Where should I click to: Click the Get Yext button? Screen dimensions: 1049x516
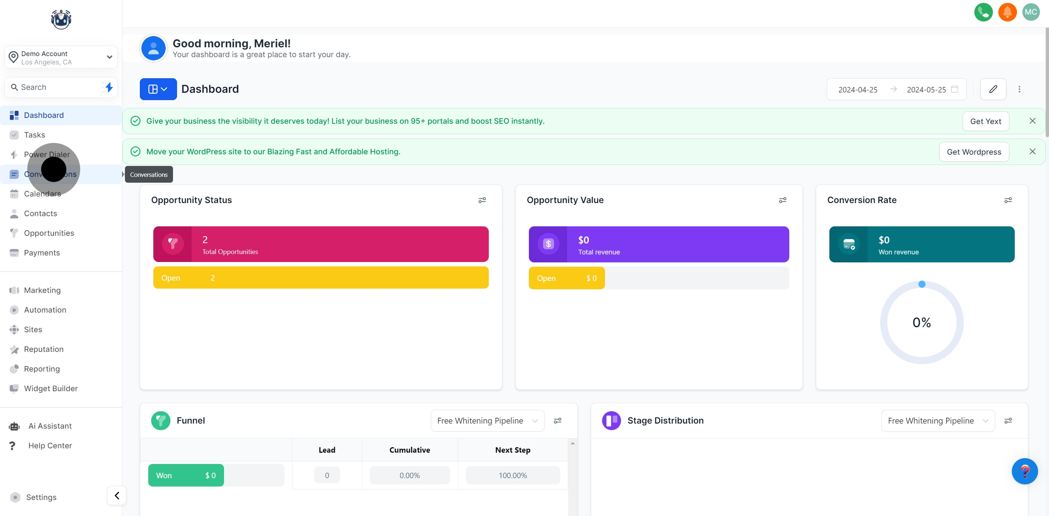[x=986, y=121]
